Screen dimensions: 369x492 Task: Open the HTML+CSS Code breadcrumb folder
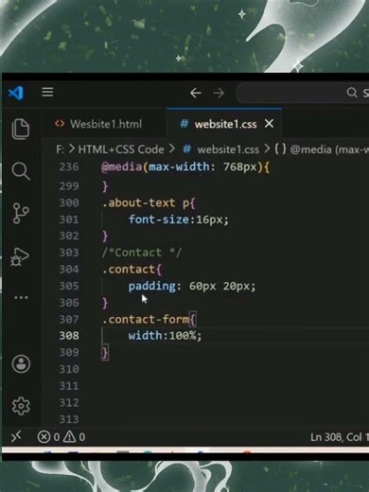click(121, 149)
